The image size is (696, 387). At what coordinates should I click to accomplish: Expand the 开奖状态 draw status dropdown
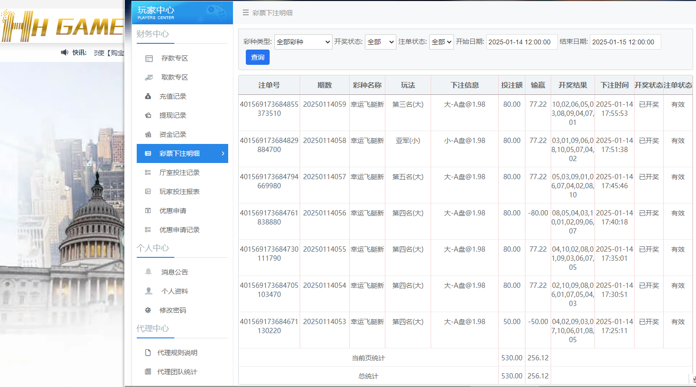click(x=380, y=42)
